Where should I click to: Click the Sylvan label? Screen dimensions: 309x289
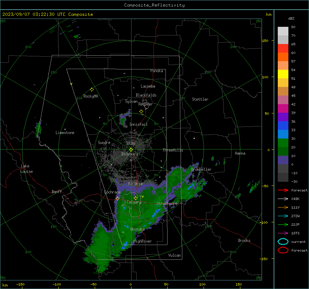coord(131,101)
